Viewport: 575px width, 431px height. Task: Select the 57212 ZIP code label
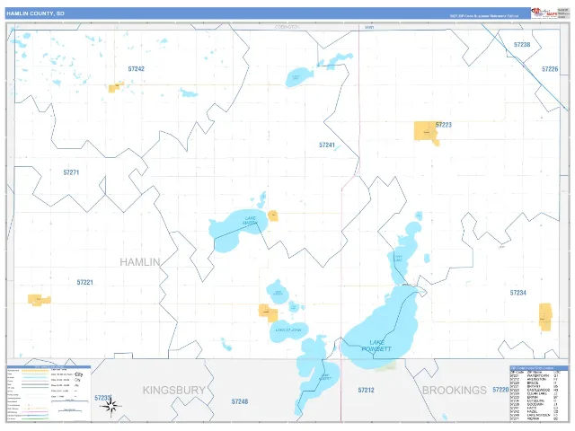point(366,390)
